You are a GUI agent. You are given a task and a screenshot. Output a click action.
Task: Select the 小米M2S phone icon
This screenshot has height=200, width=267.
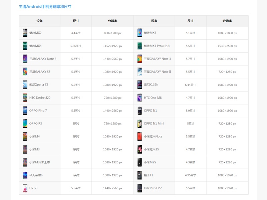140,162
